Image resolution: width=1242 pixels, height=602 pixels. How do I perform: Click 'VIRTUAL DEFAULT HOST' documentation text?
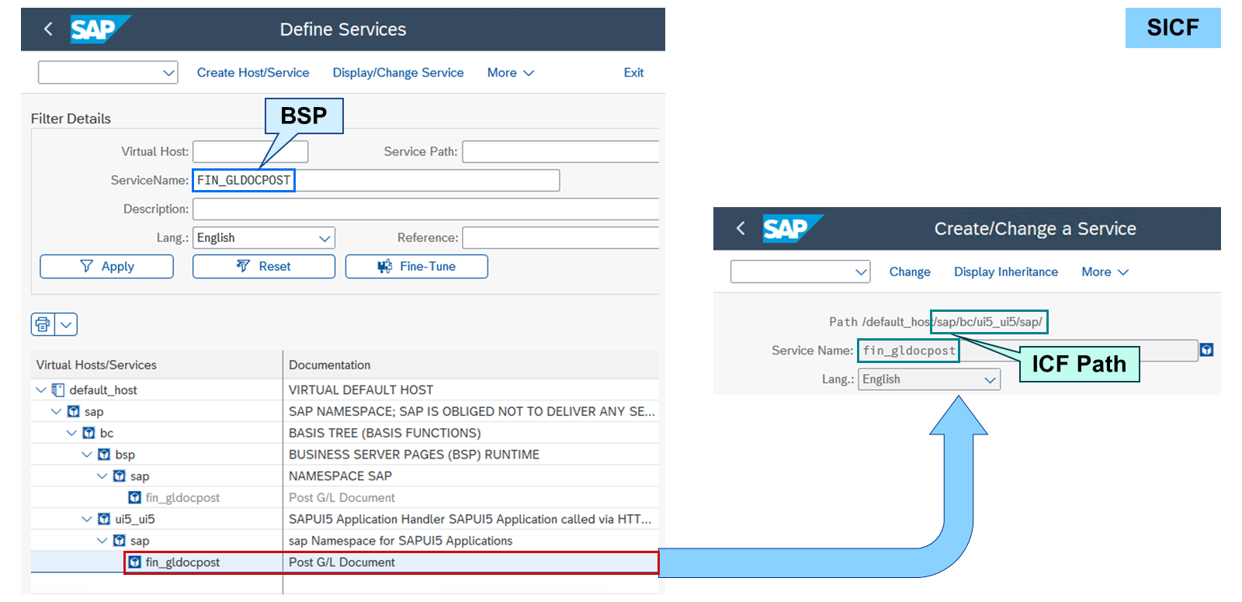(x=361, y=389)
